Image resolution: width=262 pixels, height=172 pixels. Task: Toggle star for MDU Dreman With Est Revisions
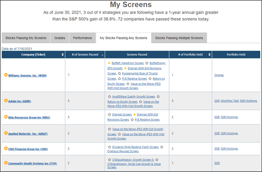(134, 115)
